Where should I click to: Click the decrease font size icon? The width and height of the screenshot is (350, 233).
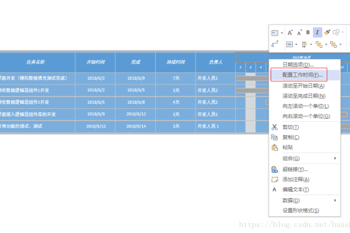pyautogui.click(x=299, y=33)
